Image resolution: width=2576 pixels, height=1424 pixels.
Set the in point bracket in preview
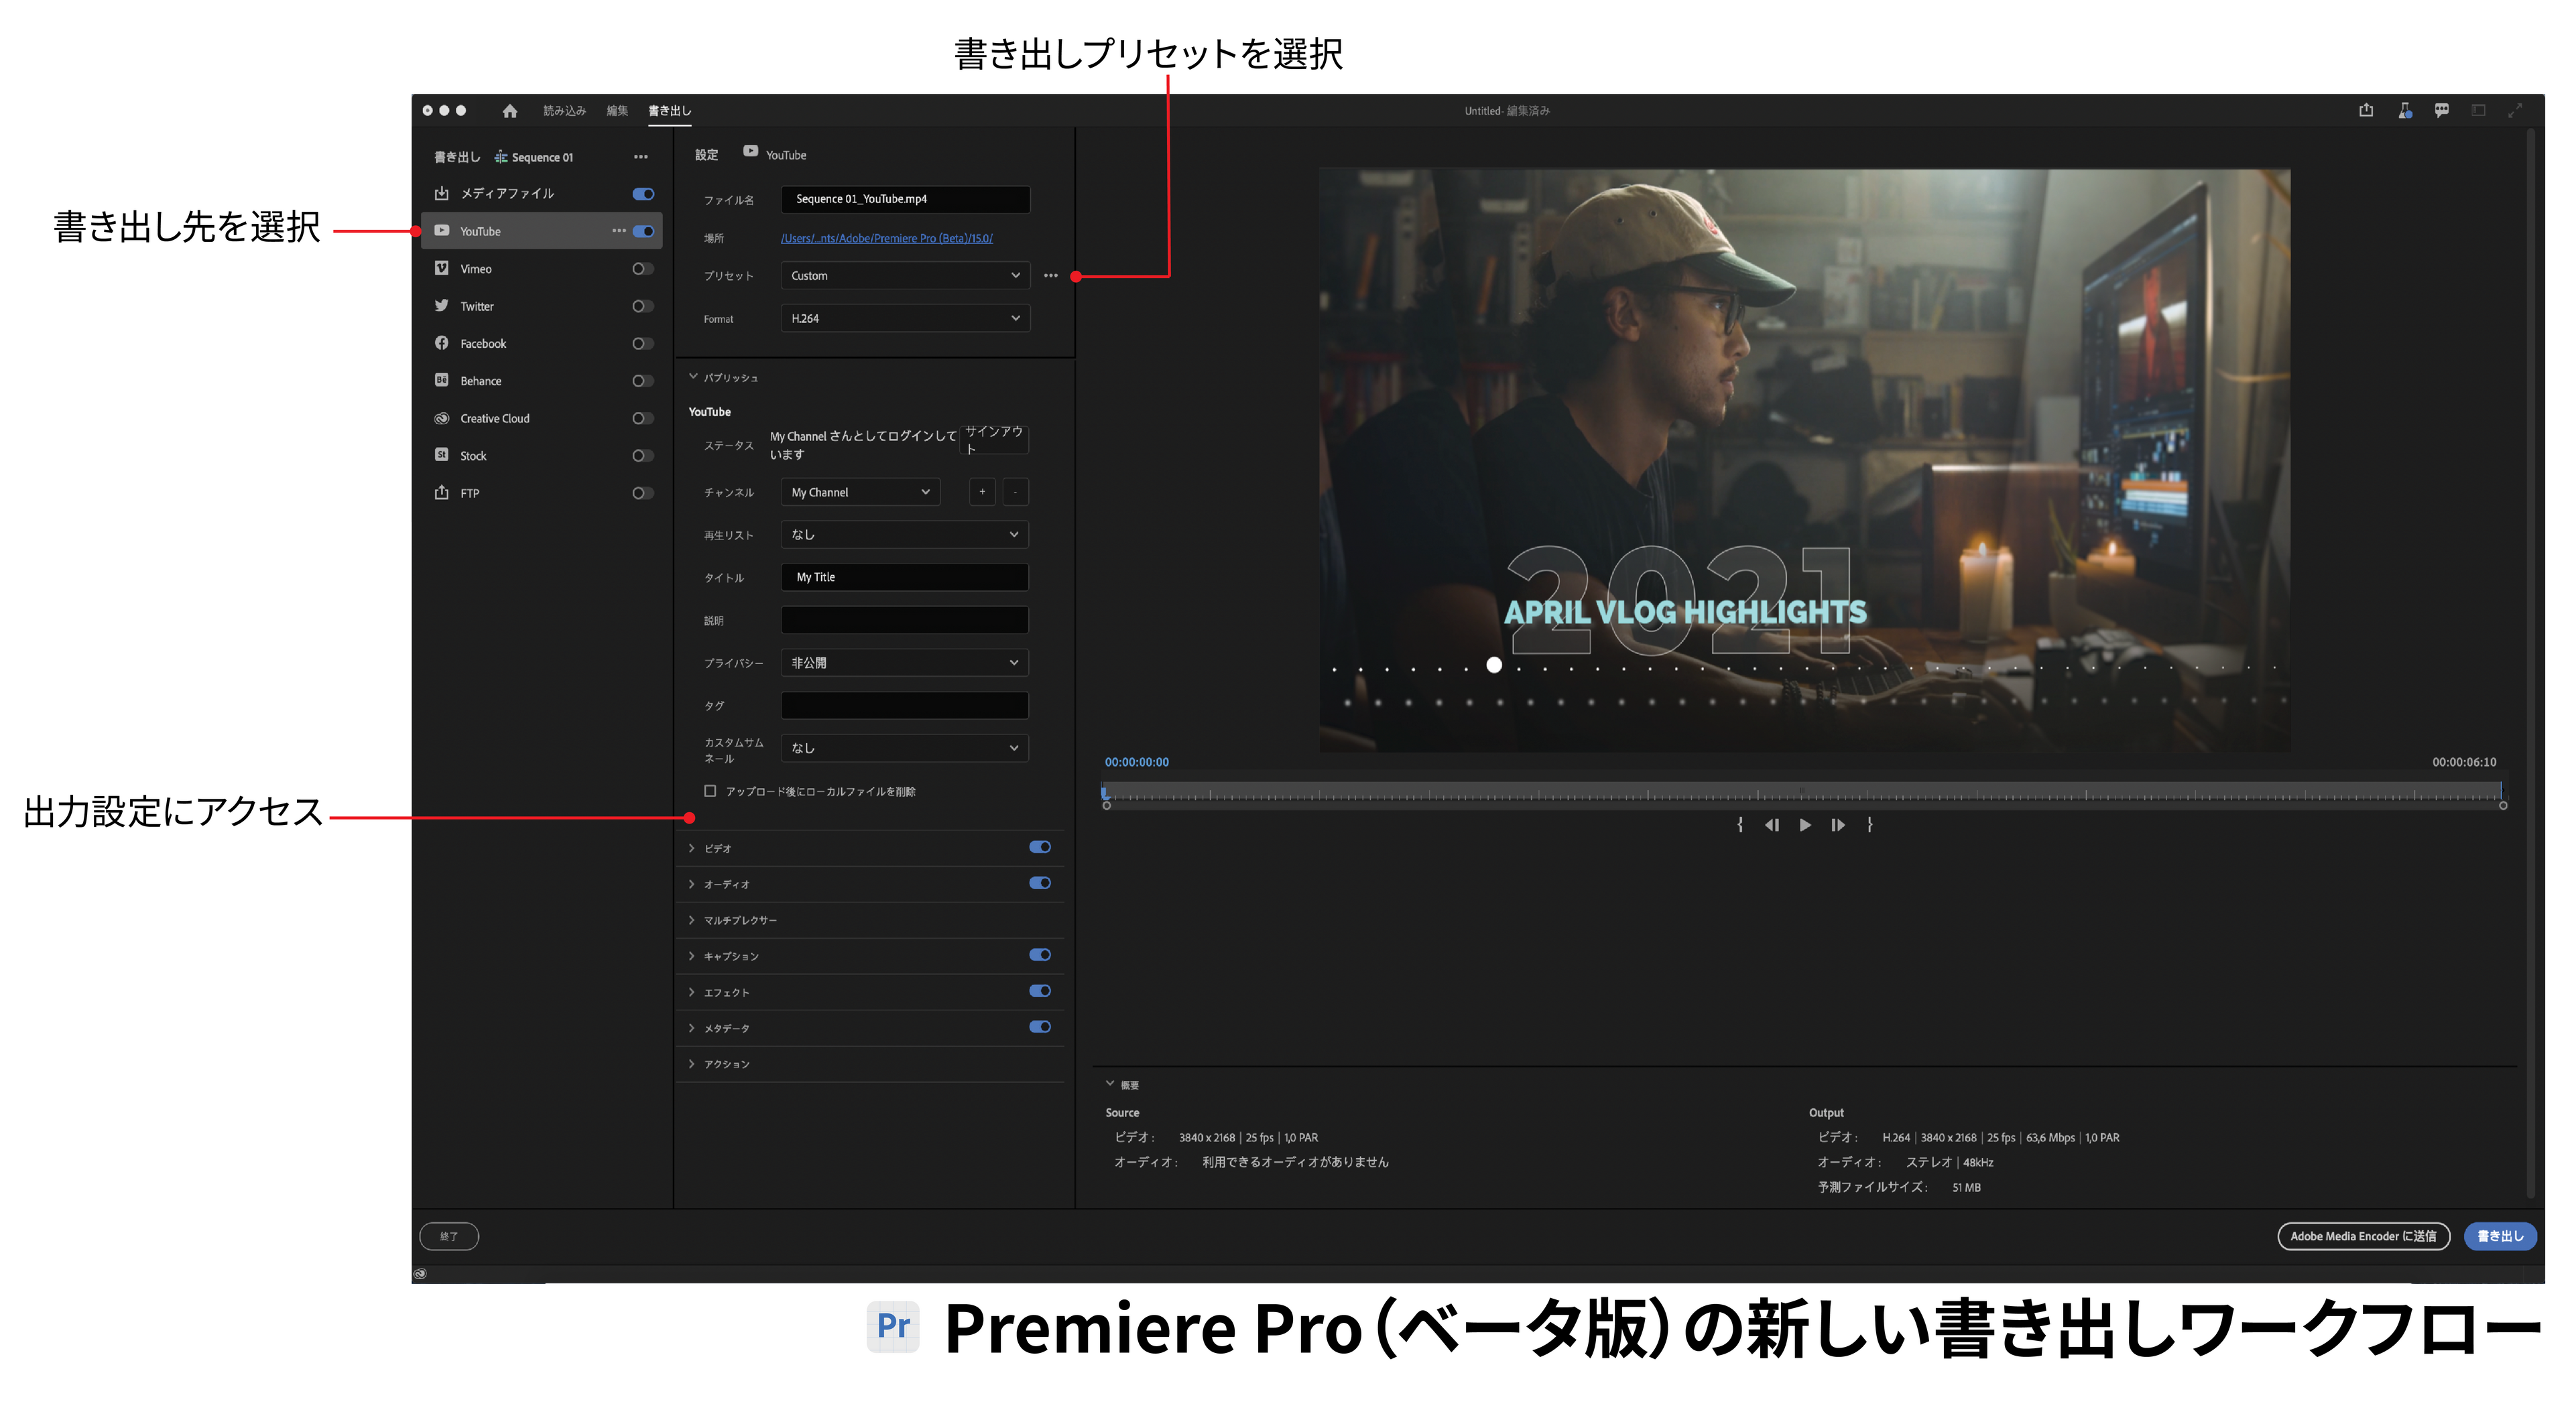pyautogui.click(x=1740, y=825)
